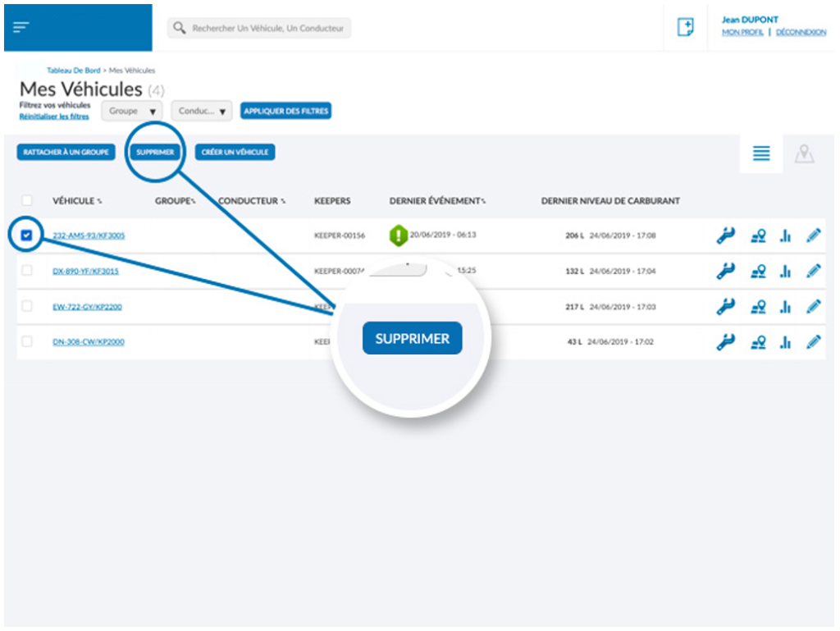The width and height of the screenshot is (840, 631).
Task: Sort by the Véhicule column header
Action: pyautogui.click(x=77, y=201)
